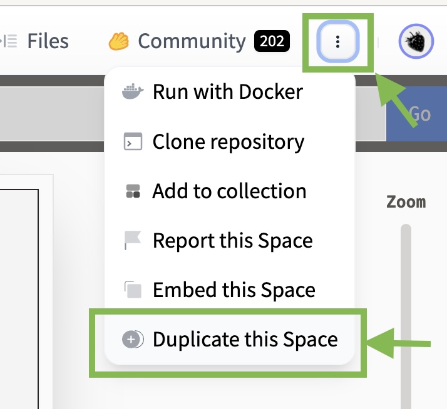Select Run with Docker

click(228, 92)
